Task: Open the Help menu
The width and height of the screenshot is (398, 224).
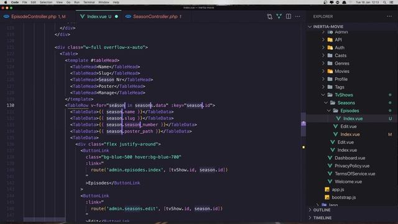Action: point(116,2)
